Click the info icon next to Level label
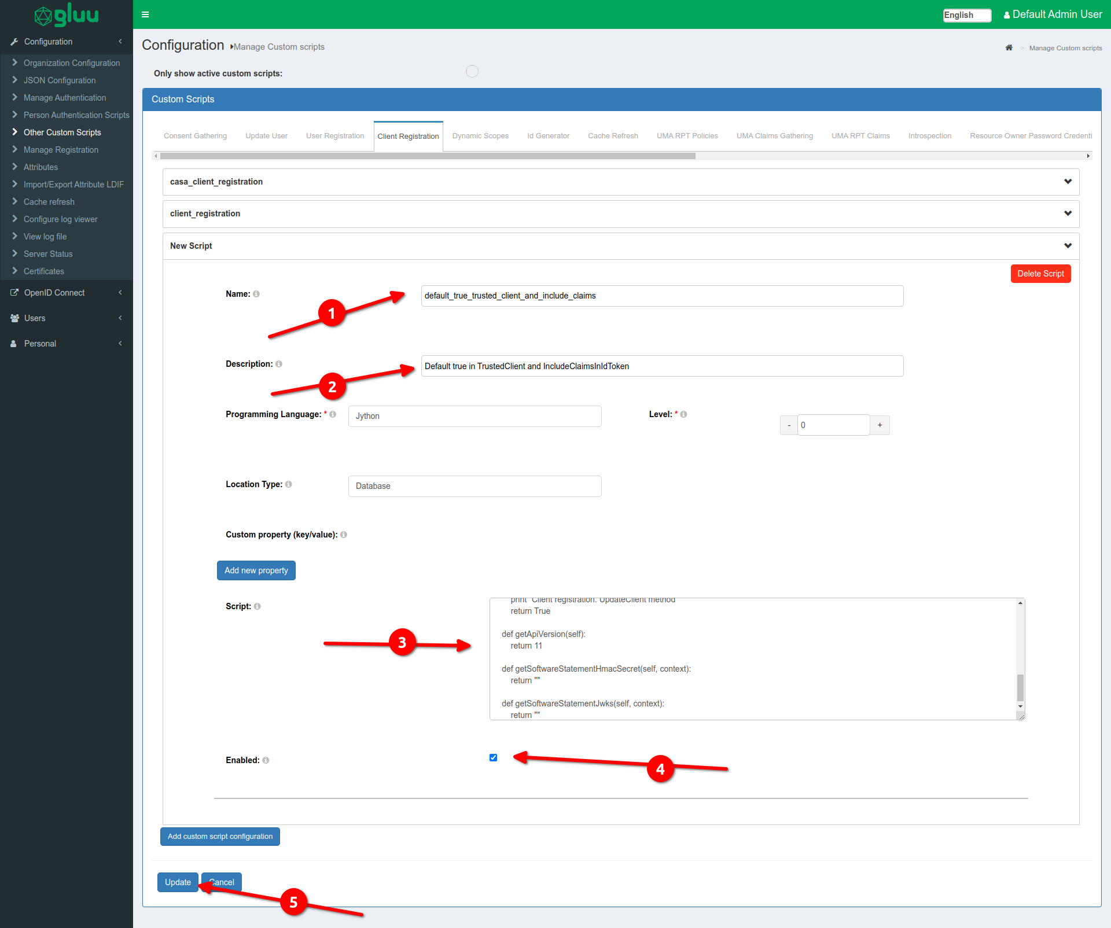The width and height of the screenshot is (1111, 928). (683, 415)
